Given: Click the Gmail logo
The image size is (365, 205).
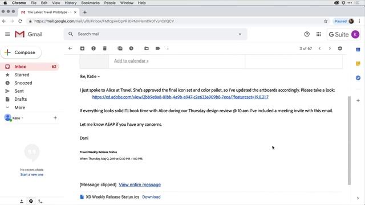Looking at the screenshot, I should click(29, 34).
